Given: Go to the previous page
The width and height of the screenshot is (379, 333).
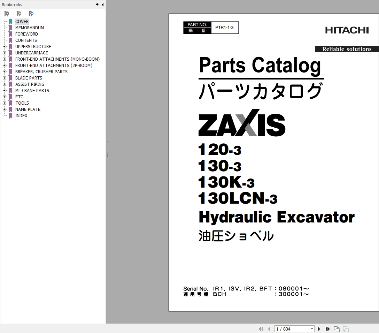Looking at the screenshot, I should coord(269,329).
